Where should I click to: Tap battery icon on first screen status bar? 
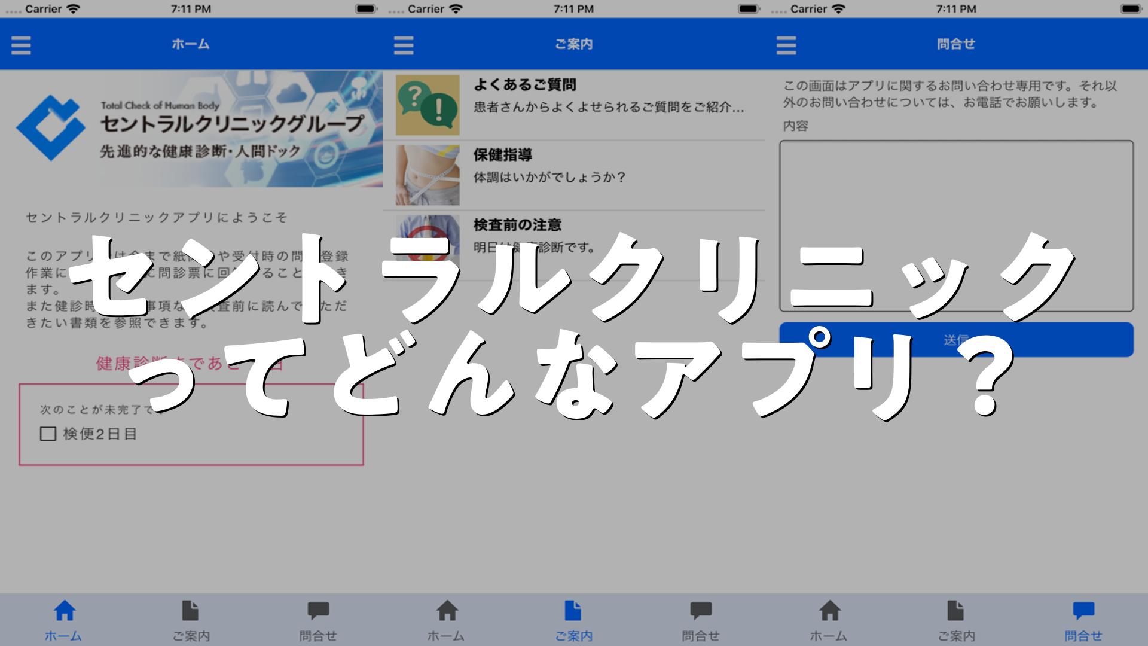click(x=365, y=9)
